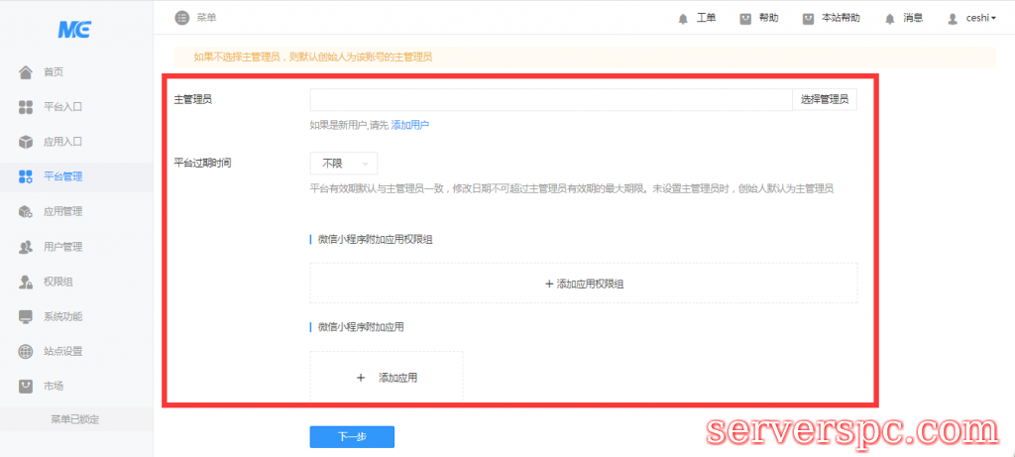Click the MC logo in the sidebar
This screenshot has width=1015, height=457.
[x=73, y=29]
